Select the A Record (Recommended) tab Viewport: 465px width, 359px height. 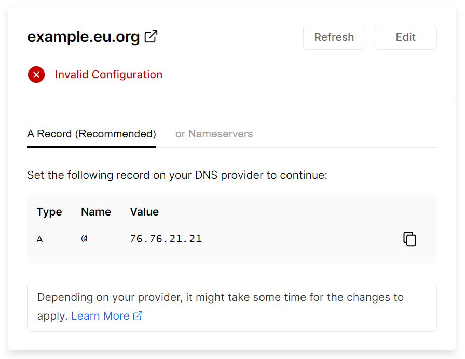[x=91, y=134]
